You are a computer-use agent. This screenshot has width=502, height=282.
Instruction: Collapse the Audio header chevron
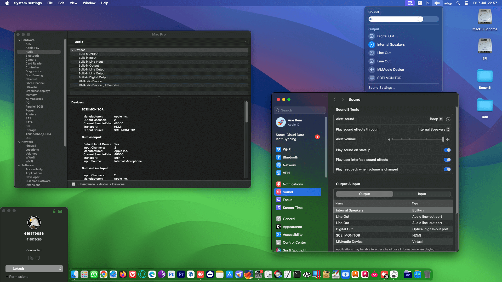(x=245, y=42)
